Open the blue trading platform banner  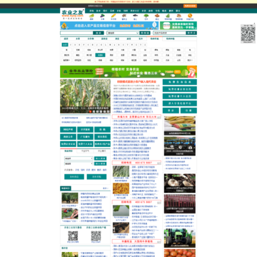click(x=109, y=26)
